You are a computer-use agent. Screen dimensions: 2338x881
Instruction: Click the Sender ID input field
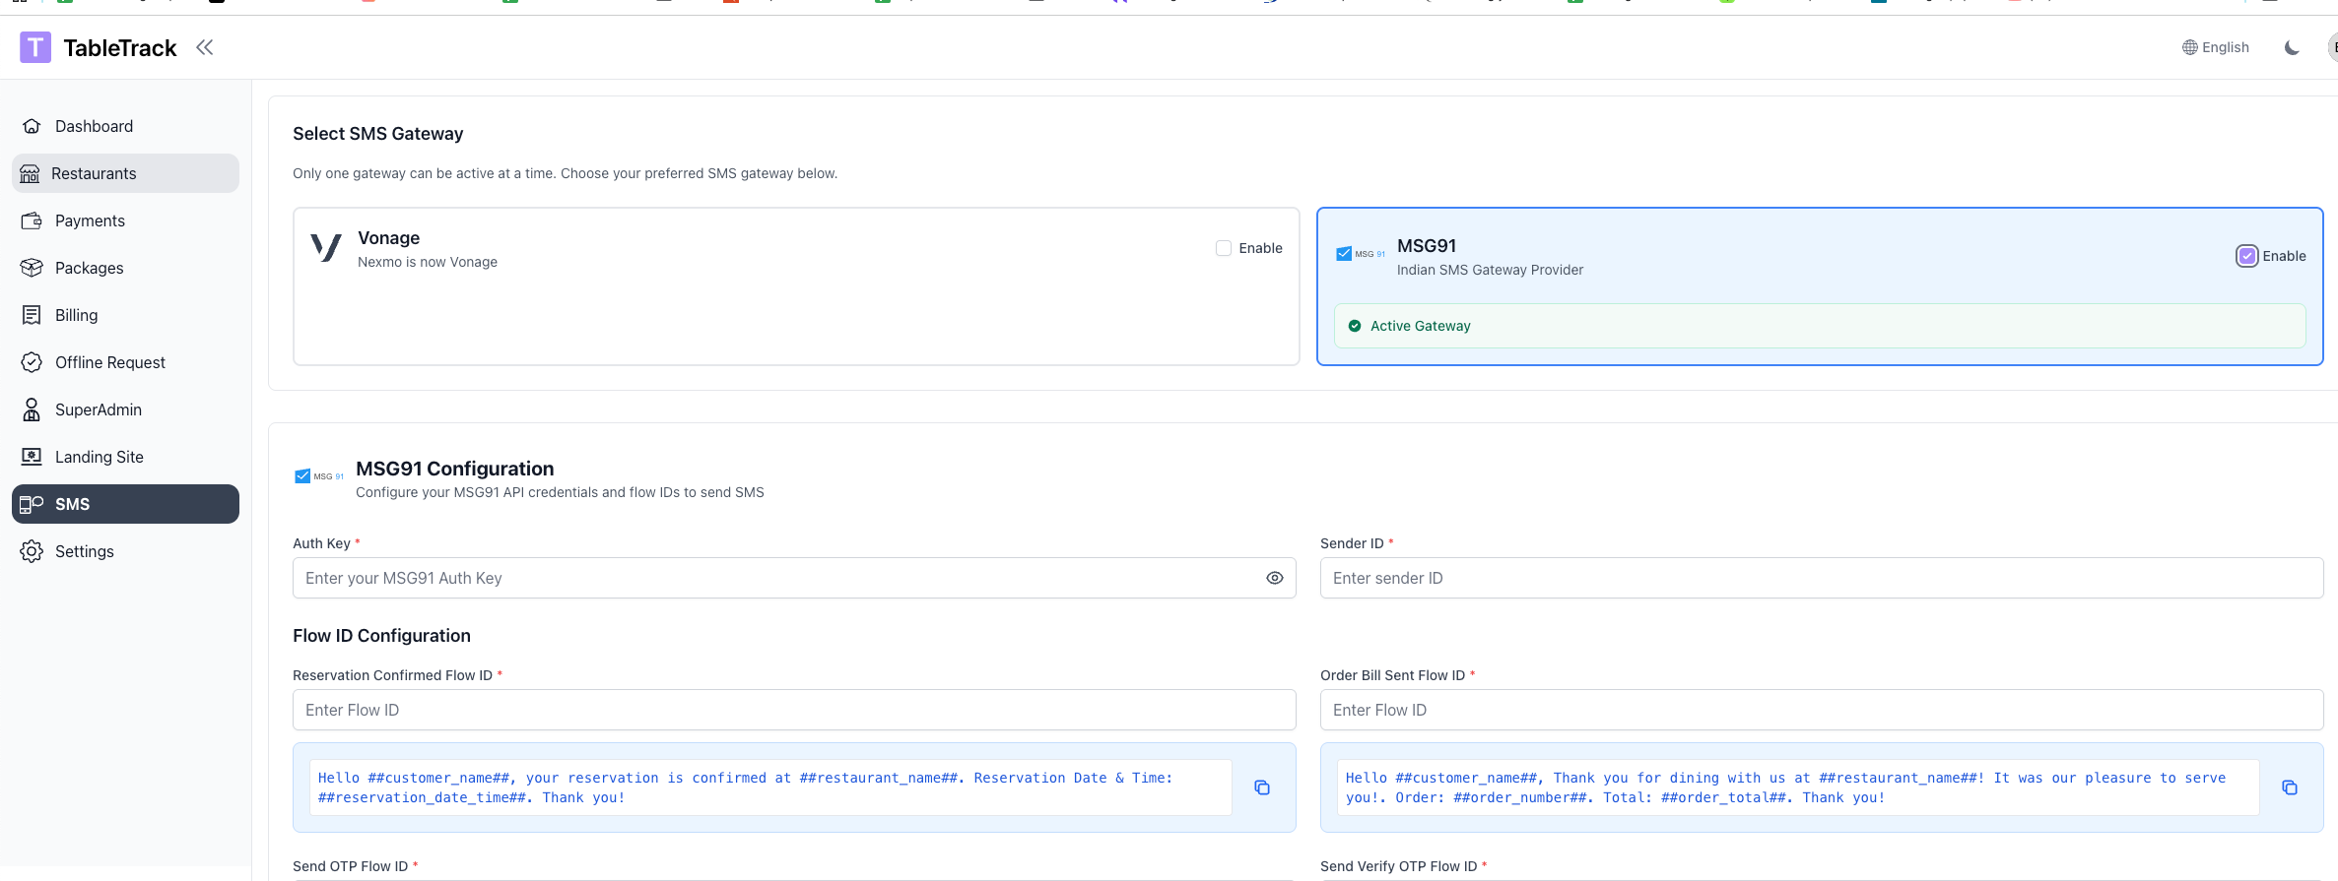1821,578
